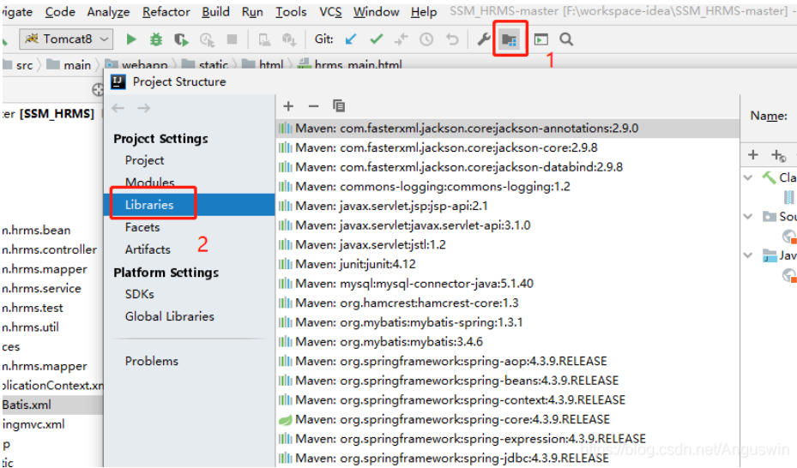
Task: Open the Help menu
Action: tap(424, 12)
